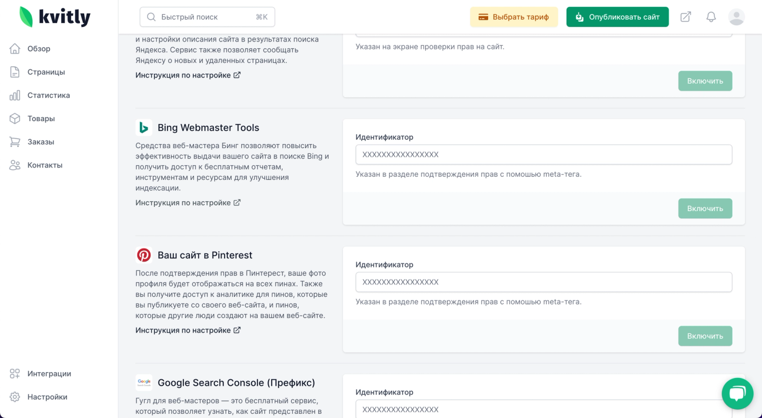Open Pinterest setup instruction link
This screenshot has width=762, height=418.
pyautogui.click(x=188, y=330)
